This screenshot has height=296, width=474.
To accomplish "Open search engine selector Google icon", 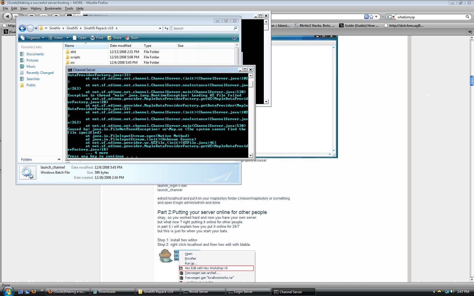I will click(390, 17).
